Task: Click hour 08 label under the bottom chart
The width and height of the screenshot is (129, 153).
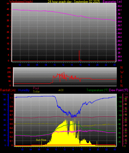Action: (x=48, y=149)
